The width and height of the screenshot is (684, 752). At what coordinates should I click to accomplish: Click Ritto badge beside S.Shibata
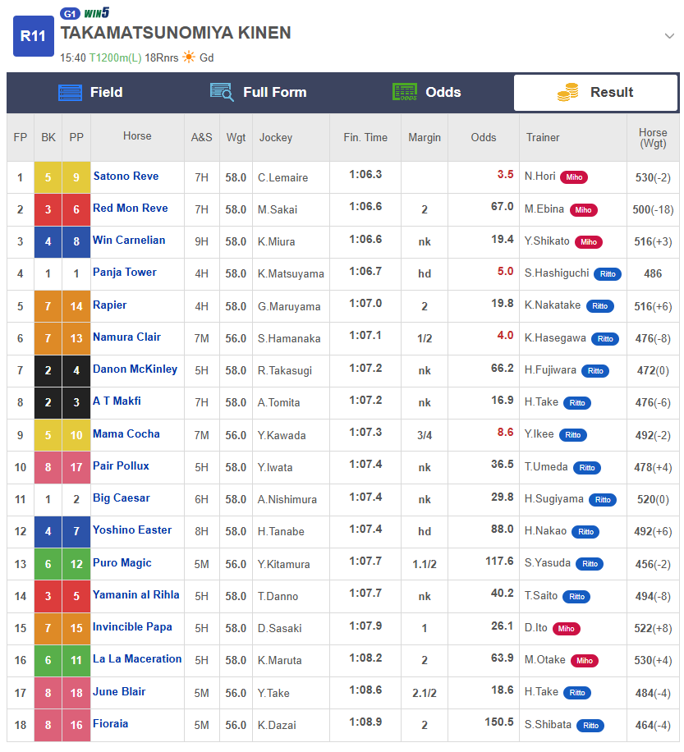(590, 726)
